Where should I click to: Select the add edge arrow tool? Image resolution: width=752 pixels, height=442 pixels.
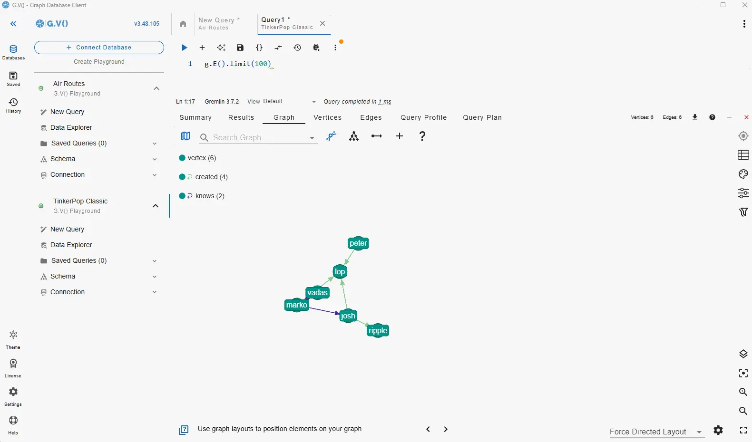(x=377, y=136)
